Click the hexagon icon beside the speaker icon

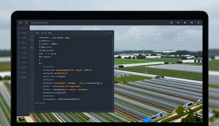click(26, 23)
